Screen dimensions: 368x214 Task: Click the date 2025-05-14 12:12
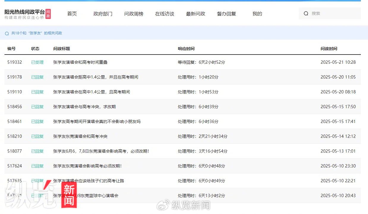338,136
